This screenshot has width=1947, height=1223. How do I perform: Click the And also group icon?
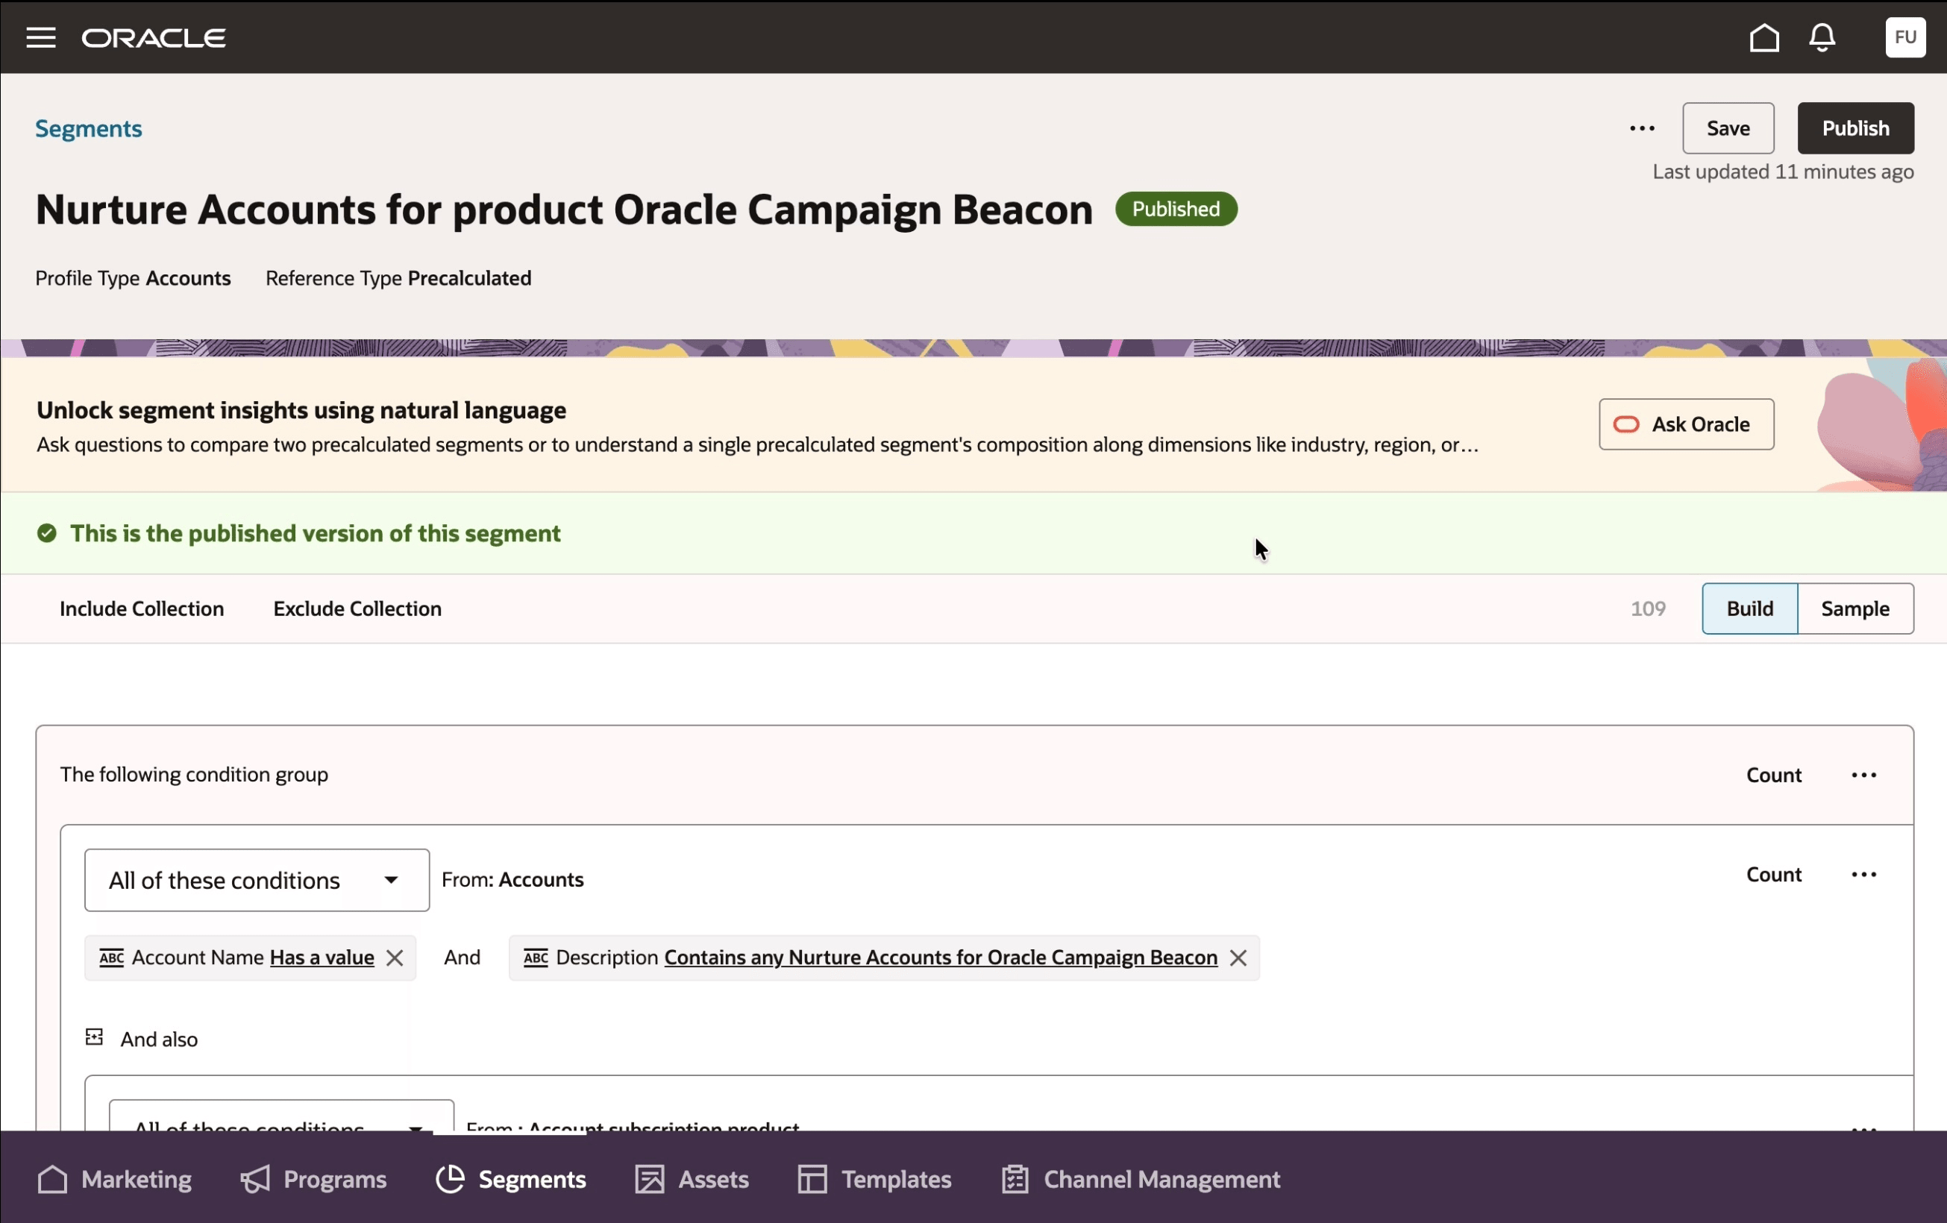[95, 1037]
